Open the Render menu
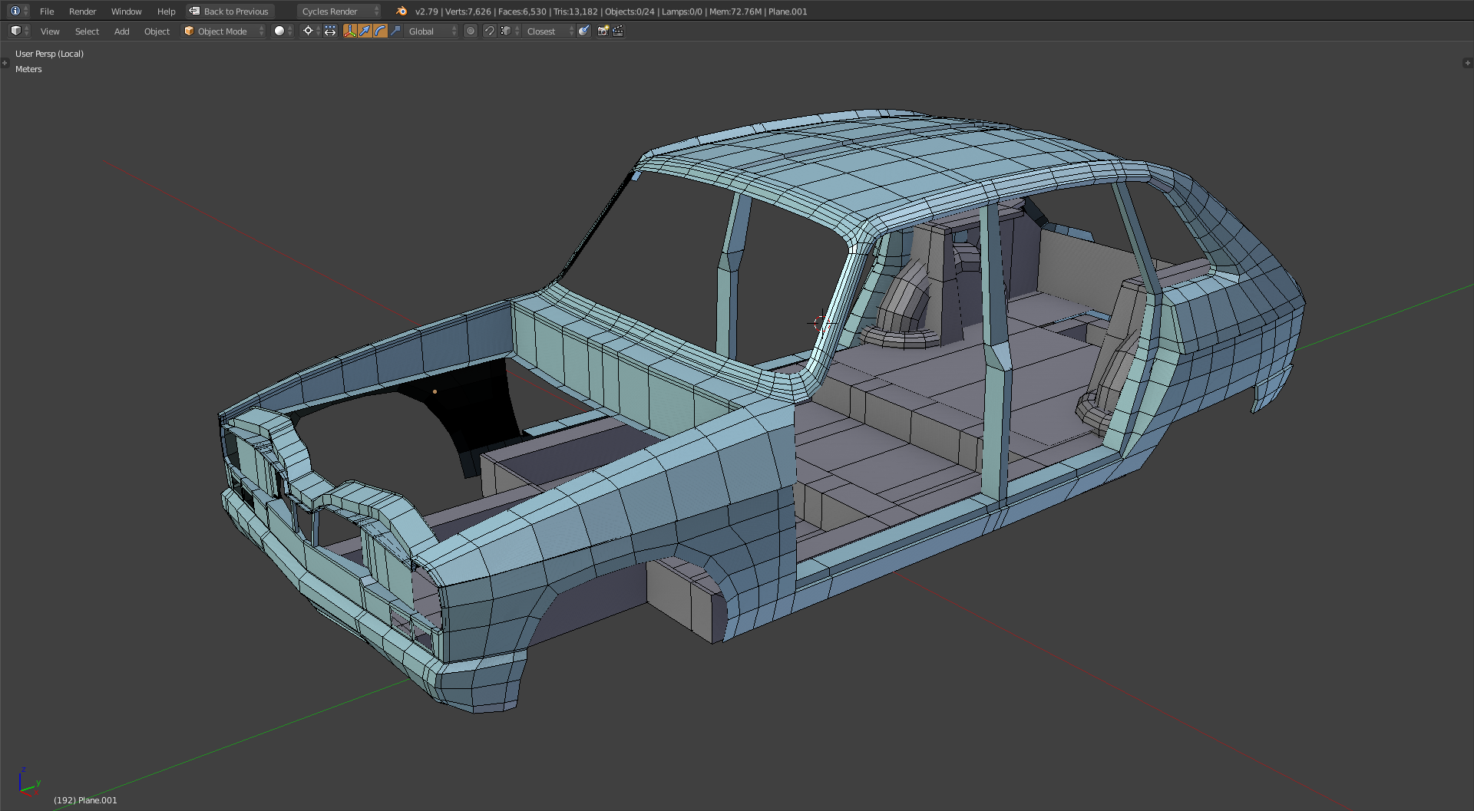 pos(82,12)
